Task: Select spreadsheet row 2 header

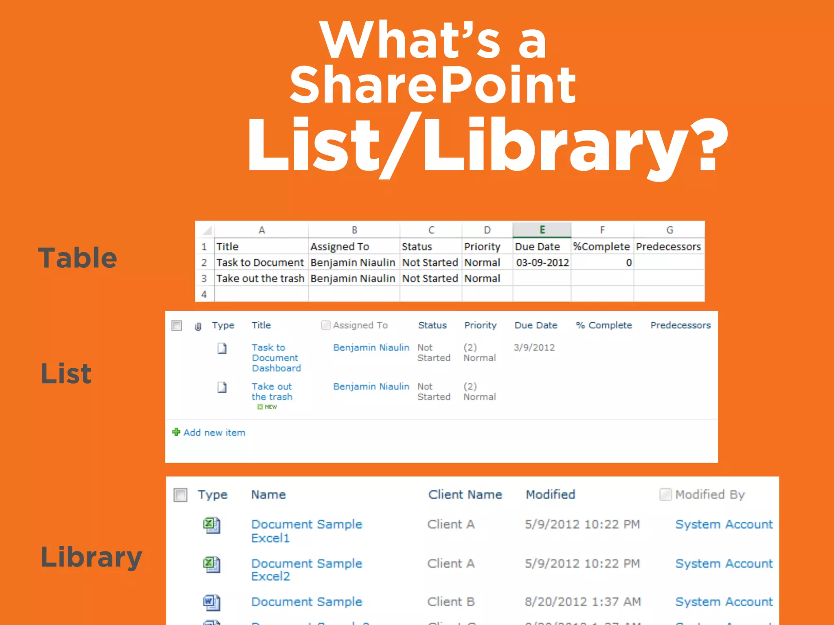Action: pyautogui.click(x=205, y=262)
